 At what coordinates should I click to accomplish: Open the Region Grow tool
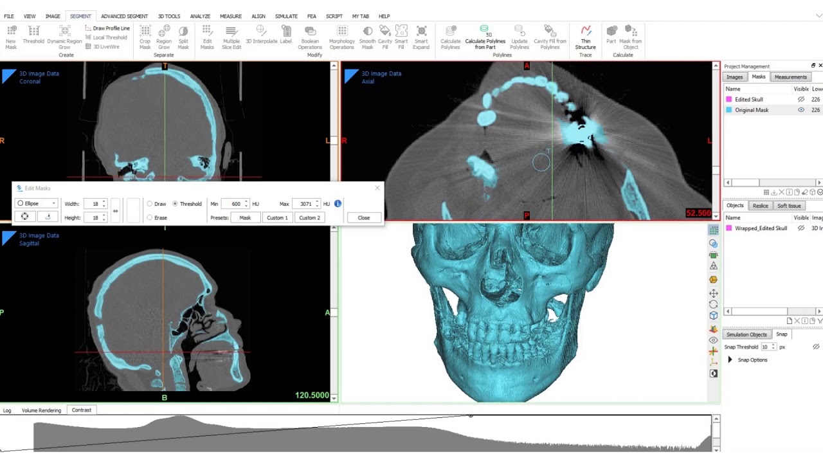[164, 37]
